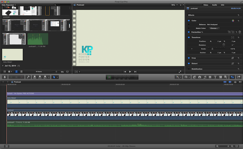Viewport: 243px width, 149px height.
Task: Show Correction 1 arrow button
Action: click(240, 32)
